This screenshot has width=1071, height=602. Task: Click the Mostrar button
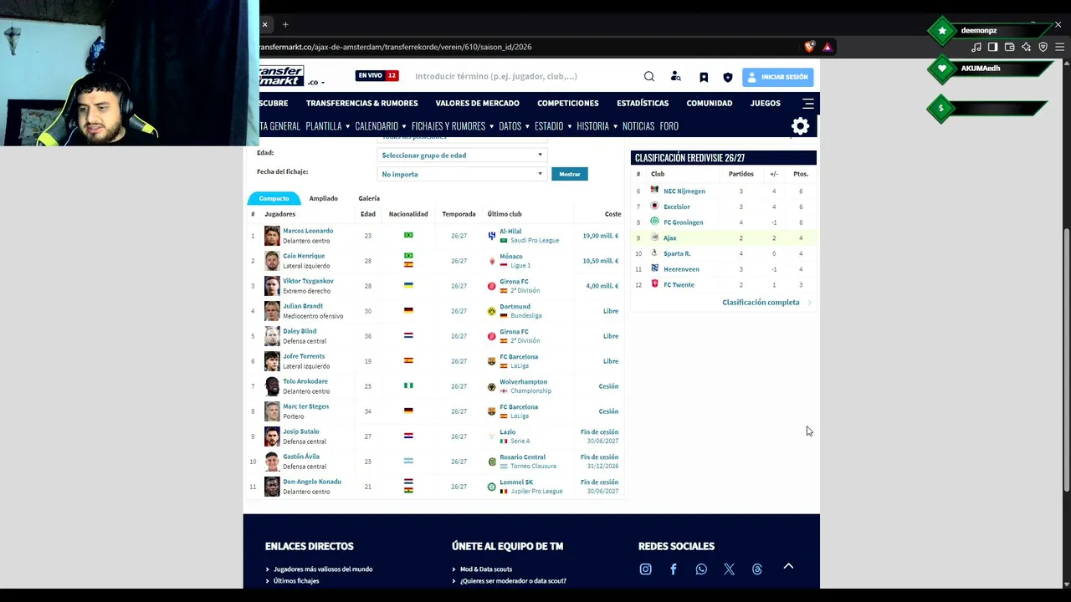570,174
